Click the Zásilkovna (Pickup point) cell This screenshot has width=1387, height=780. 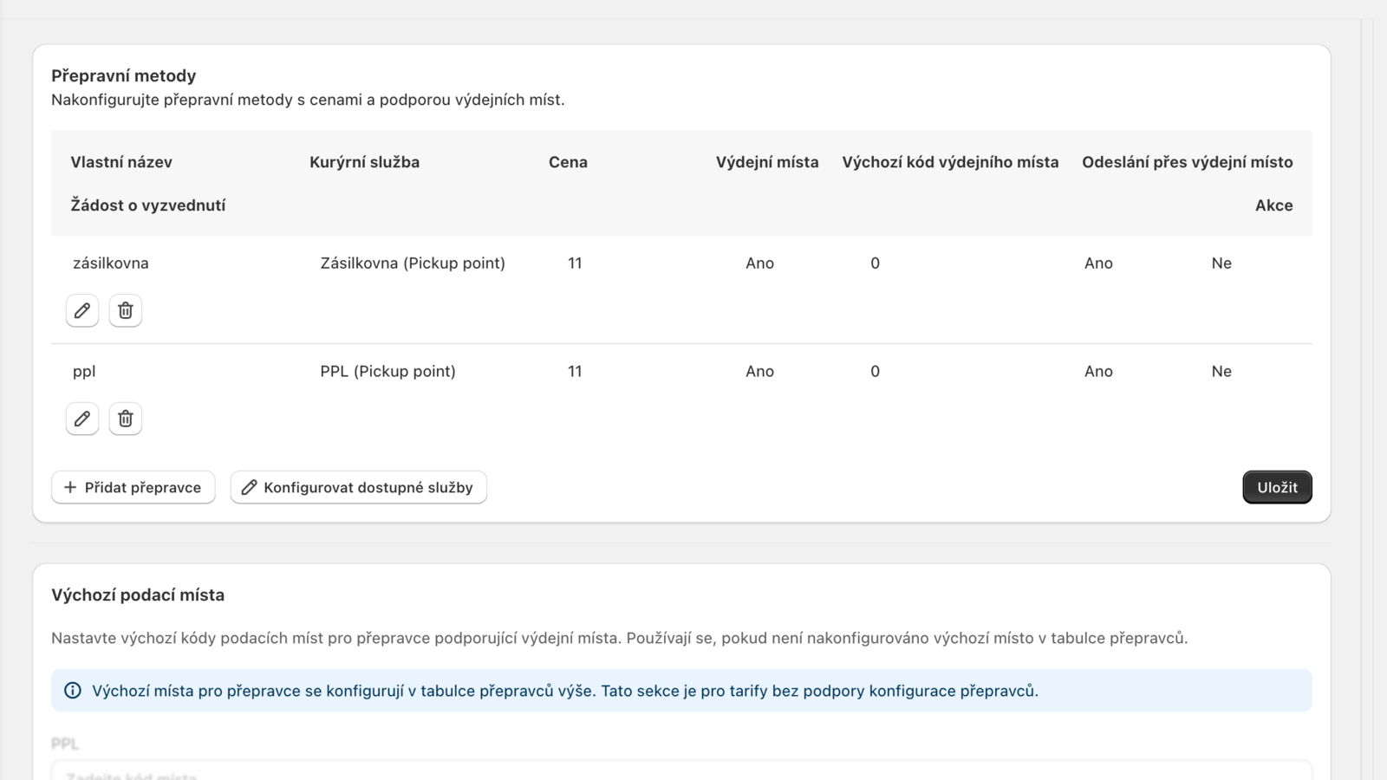(x=413, y=263)
